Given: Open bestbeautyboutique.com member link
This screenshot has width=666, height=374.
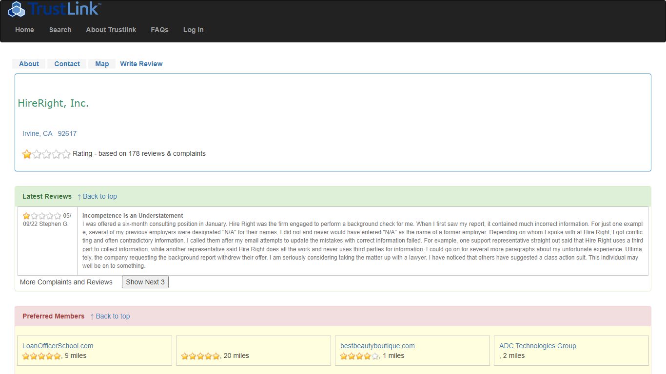Looking at the screenshot, I should (x=377, y=346).
